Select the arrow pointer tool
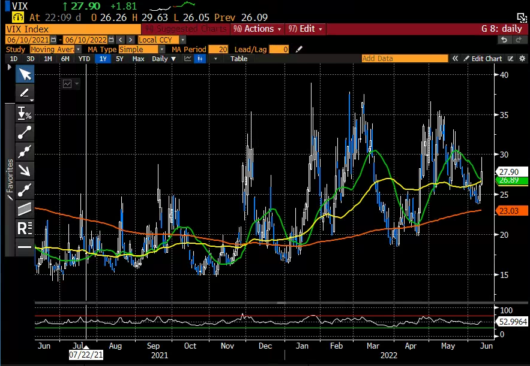This screenshot has width=530, height=366. click(x=25, y=74)
